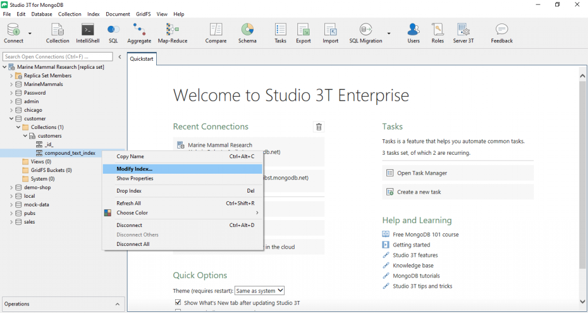Expand the demo-shop database
This screenshot has height=313, width=588.
tap(11, 187)
